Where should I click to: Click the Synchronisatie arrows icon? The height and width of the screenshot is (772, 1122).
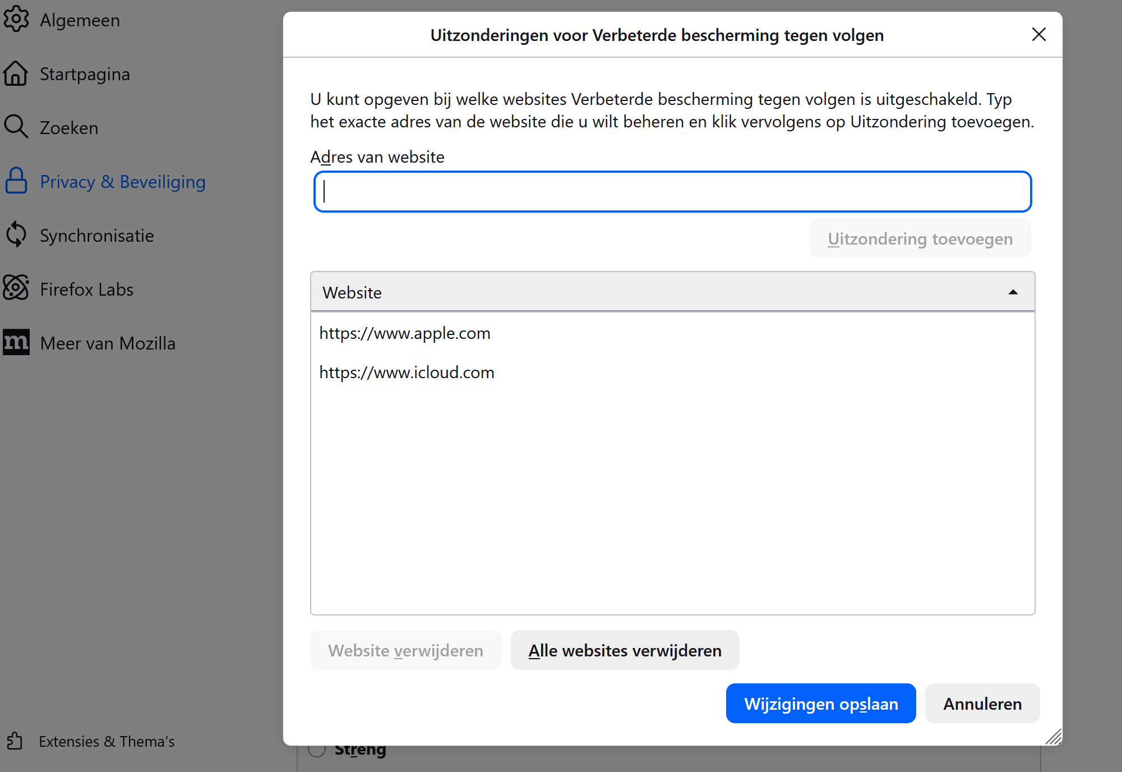coord(16,235)
